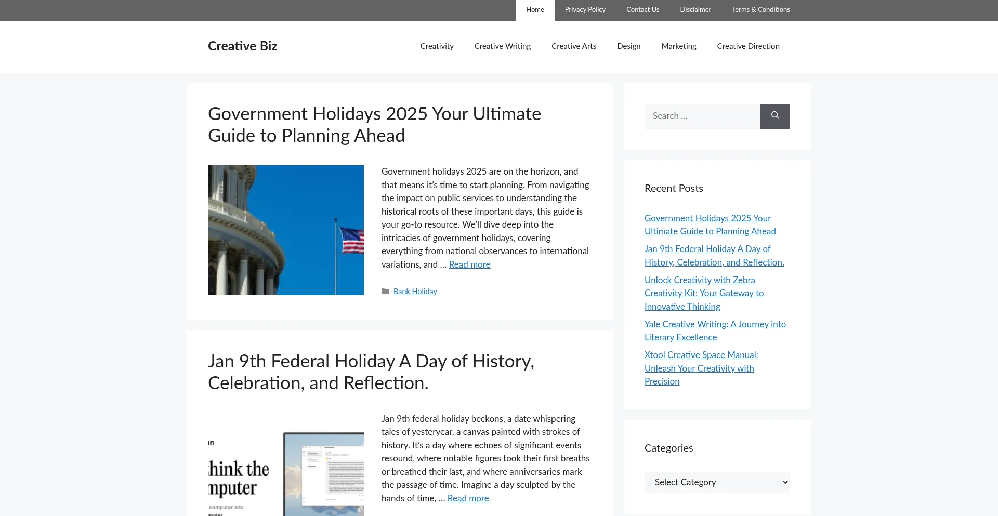Go to Contact Us page
Viewport: 998px width, 516px height.
coord(642,10)
